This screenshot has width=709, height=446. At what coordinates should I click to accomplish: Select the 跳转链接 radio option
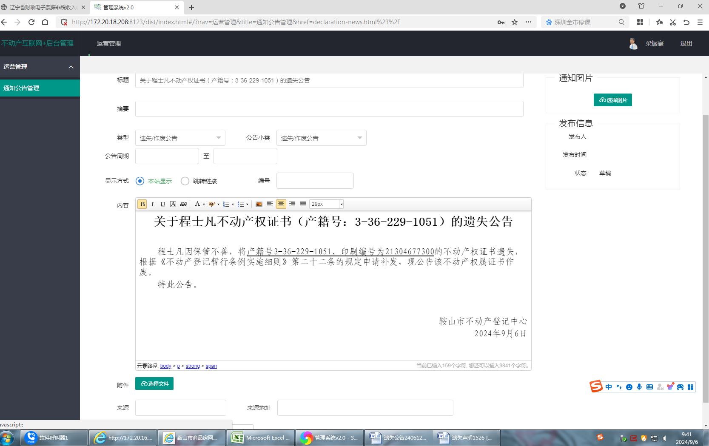[185, 181]
